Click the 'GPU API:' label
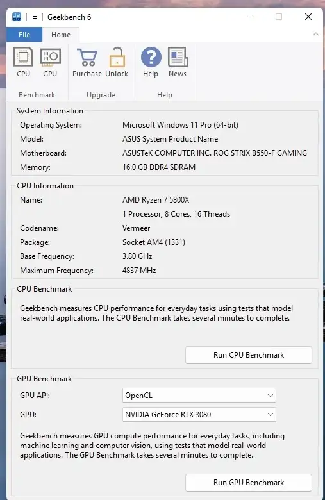Viewport: 325px width, 500px height. click(x=35, y=396)
